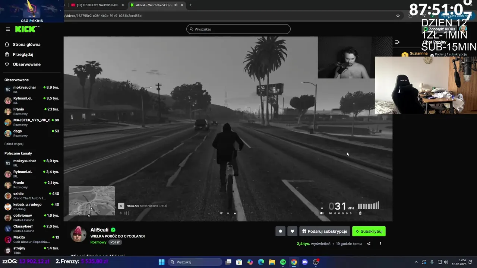This screenshot has height=268, width=477.
Task: Open the Kick hamburger menu
Action: 8,29
